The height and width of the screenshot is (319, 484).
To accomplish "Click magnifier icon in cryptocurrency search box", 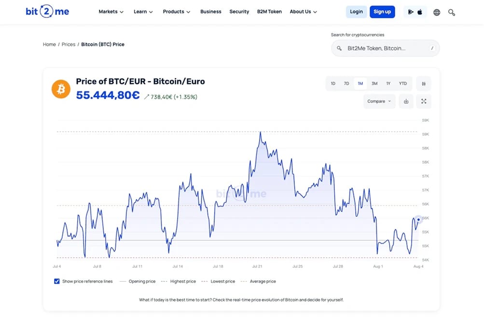I will pos(339,48).
